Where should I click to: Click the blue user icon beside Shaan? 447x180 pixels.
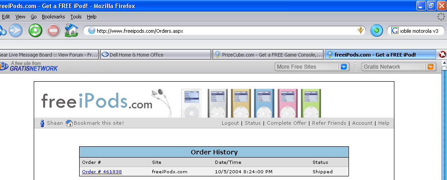pyautogui.click(x=42, y=123)
